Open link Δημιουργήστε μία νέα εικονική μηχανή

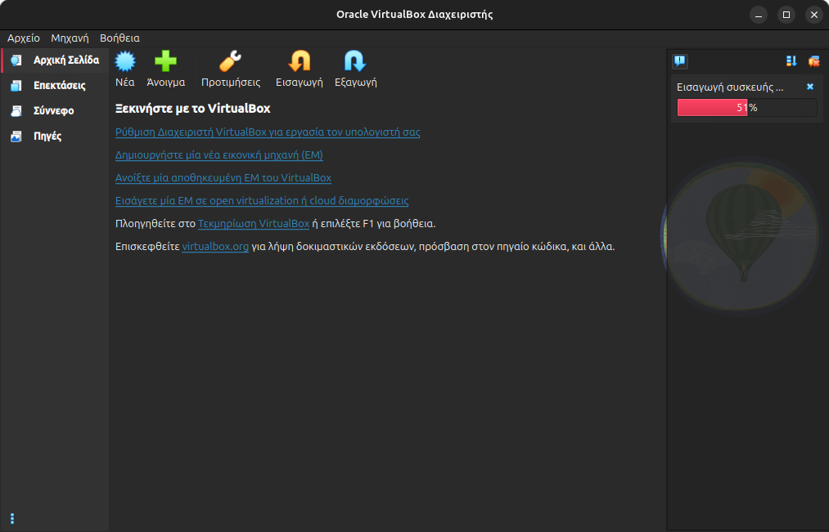219,155
